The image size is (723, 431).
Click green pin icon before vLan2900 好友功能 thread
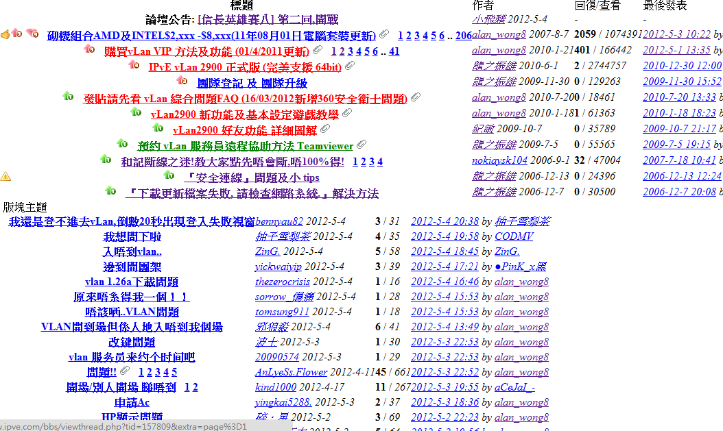tap(158, 127)
